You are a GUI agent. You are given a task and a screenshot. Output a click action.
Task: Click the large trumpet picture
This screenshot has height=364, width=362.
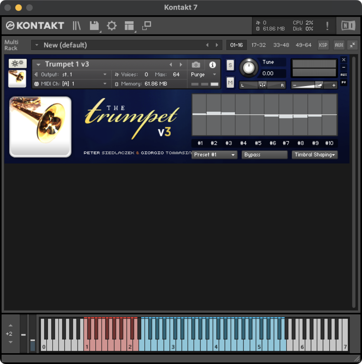pos(41,127)
